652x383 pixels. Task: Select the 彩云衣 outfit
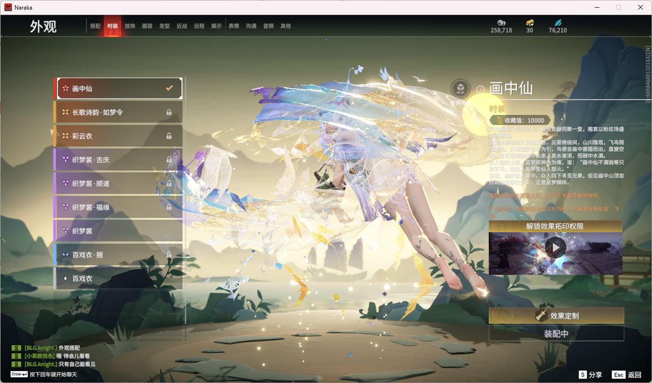pyautogui.click(x=118, y=136)
